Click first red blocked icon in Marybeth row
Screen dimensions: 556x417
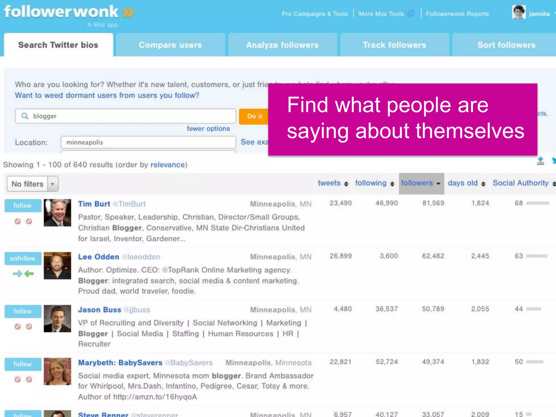coord(18,379)
